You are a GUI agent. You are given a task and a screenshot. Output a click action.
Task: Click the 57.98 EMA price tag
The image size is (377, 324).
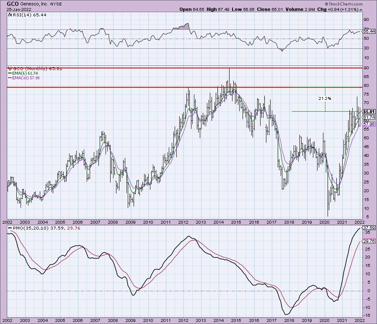(x=369, y=124)
